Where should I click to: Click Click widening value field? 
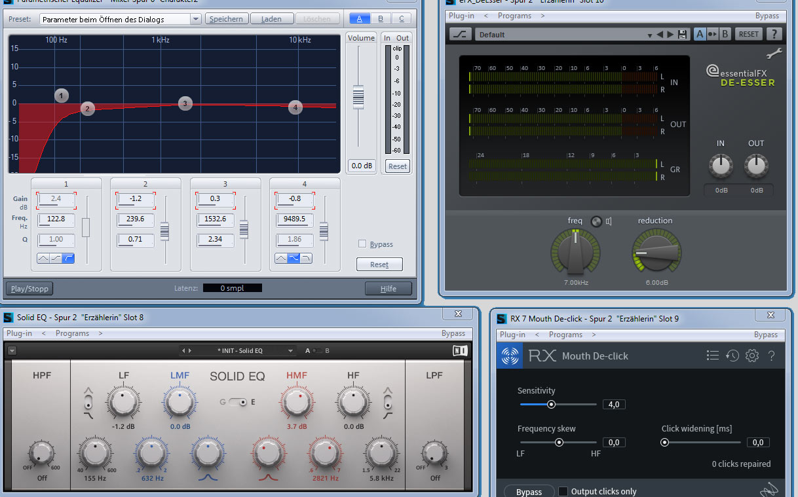click(758, 443)
